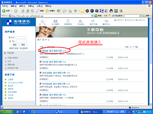Screen dimensions: 153x114
Task: Expand the Mail icon dropdown arrow
Action: [x=67, y=11]
